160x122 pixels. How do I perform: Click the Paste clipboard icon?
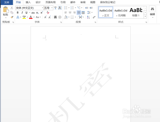6,9
